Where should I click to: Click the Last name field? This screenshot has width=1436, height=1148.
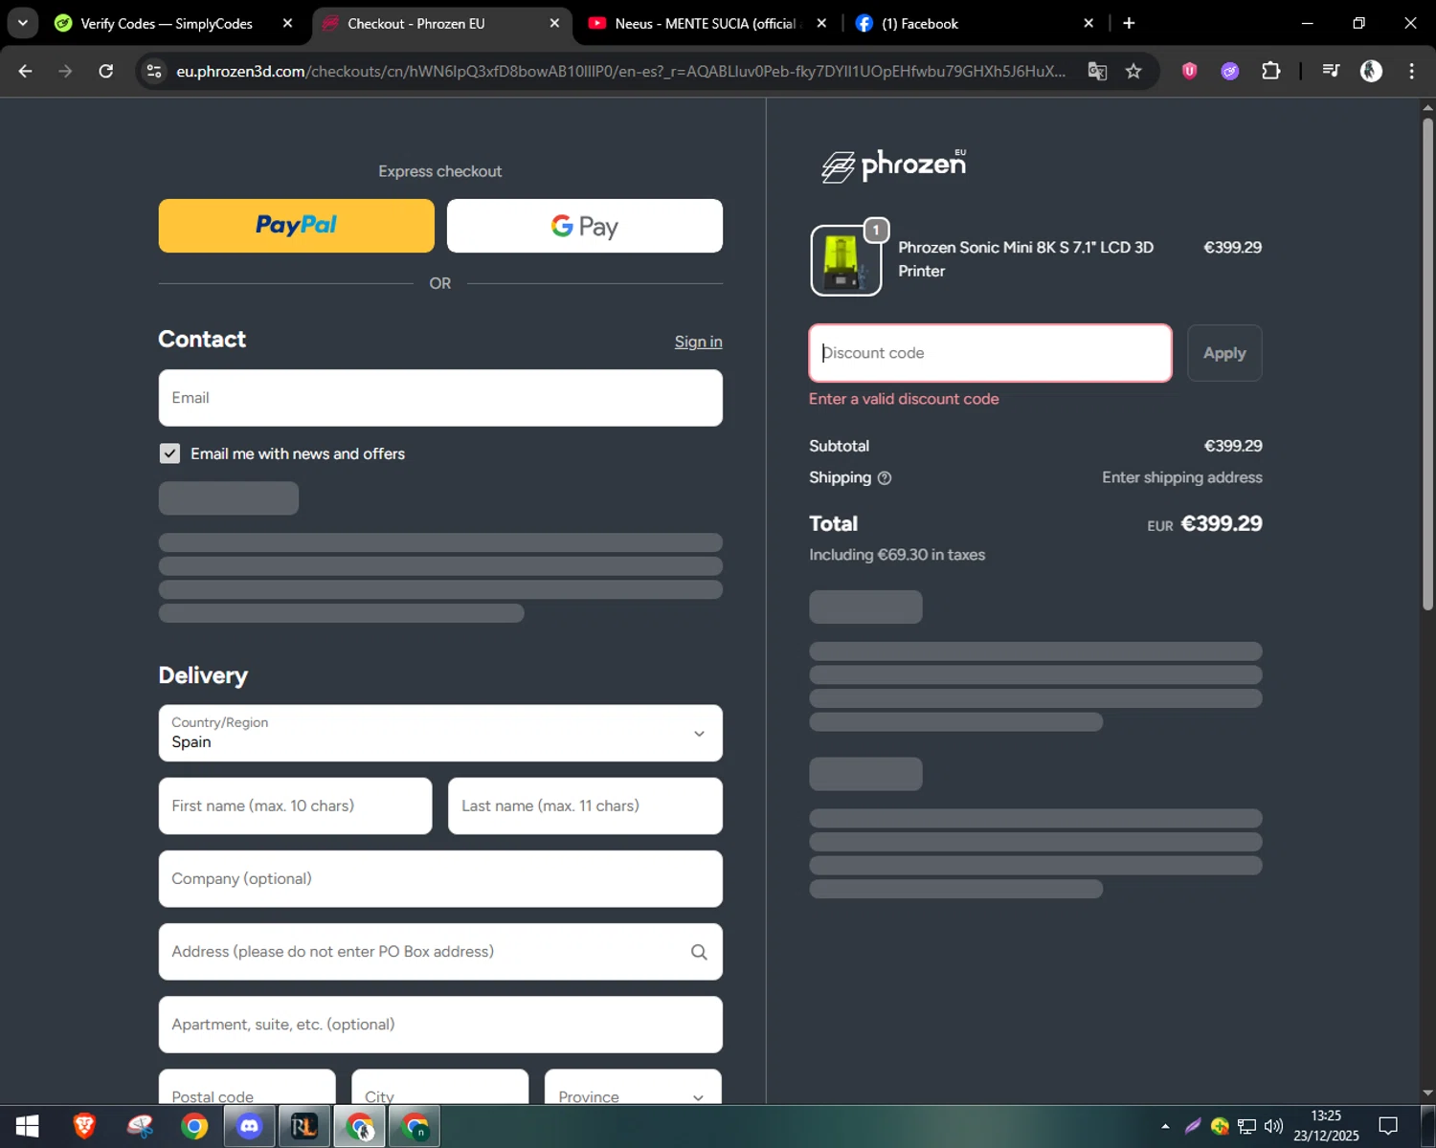(585, 806)
